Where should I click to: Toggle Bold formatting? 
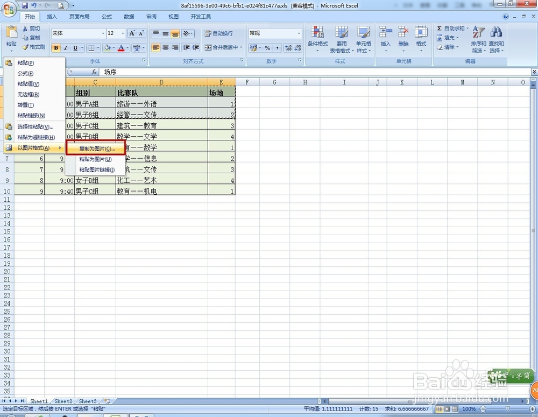[56, 48]
